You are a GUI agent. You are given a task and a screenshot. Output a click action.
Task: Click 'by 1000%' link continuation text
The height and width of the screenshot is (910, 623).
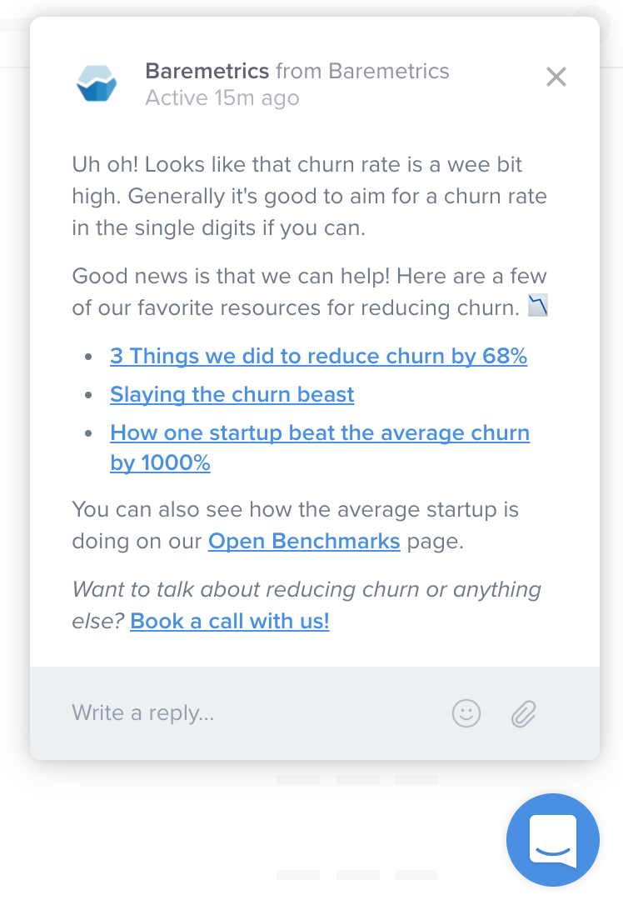160,462
